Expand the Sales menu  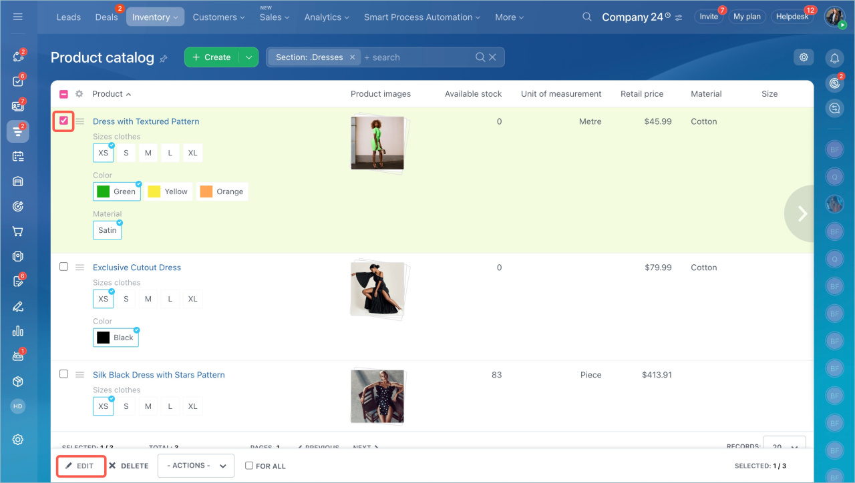coord(275,17)
